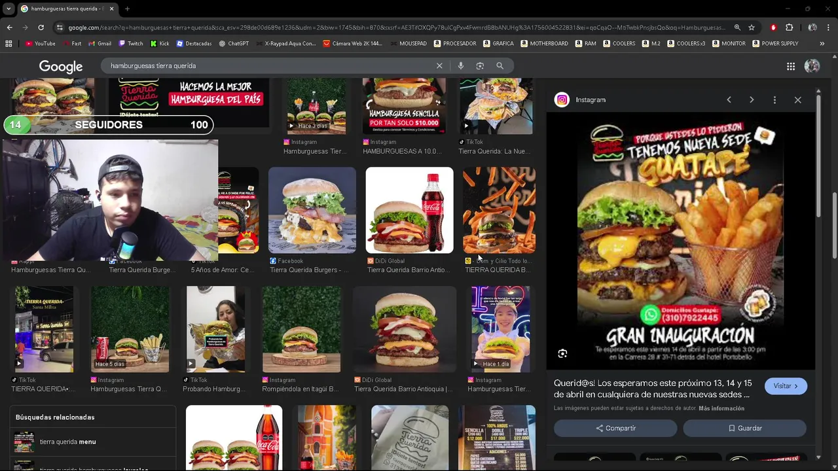
Task: Open the Hamburguesa Sencilla $10.000 thumbnail
Action: pos(404,106)
